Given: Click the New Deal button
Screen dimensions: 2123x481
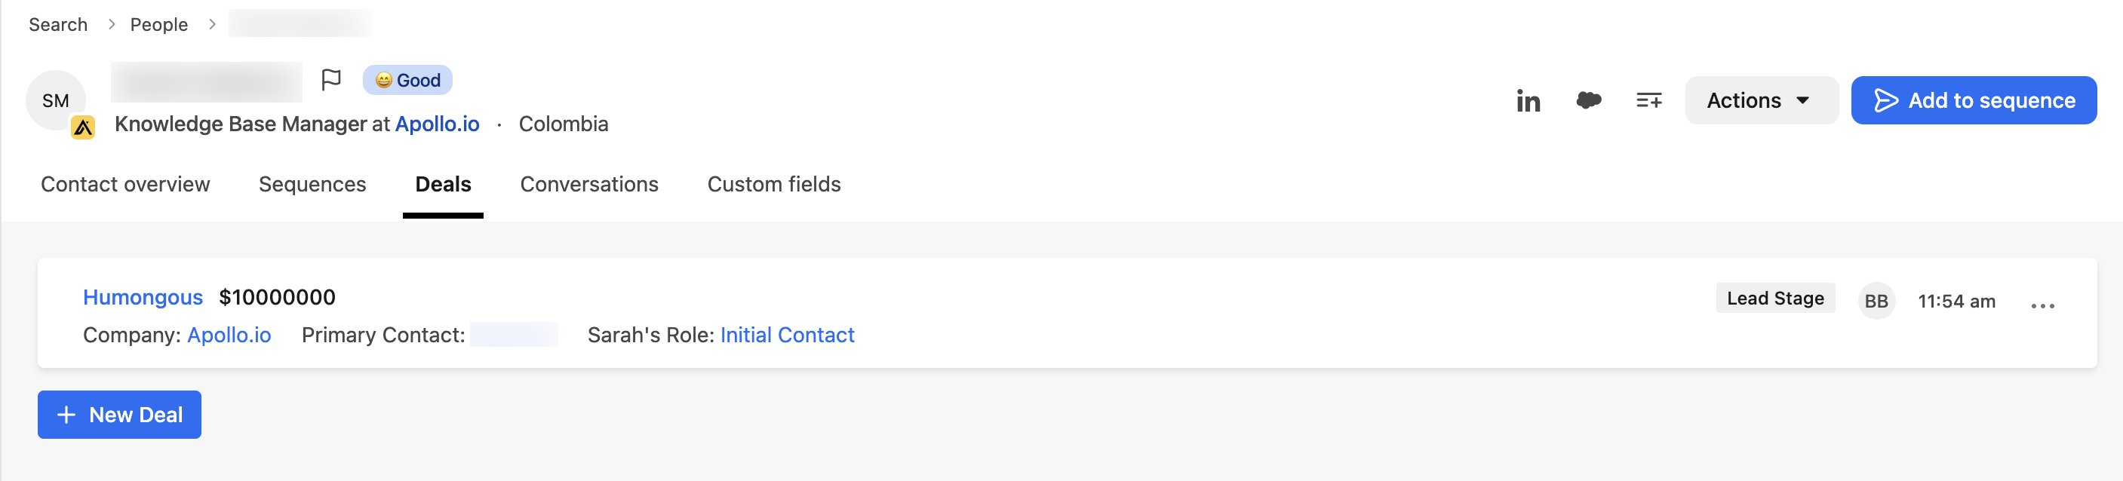Looking at the screenshot, I should (x=118, y=415).
